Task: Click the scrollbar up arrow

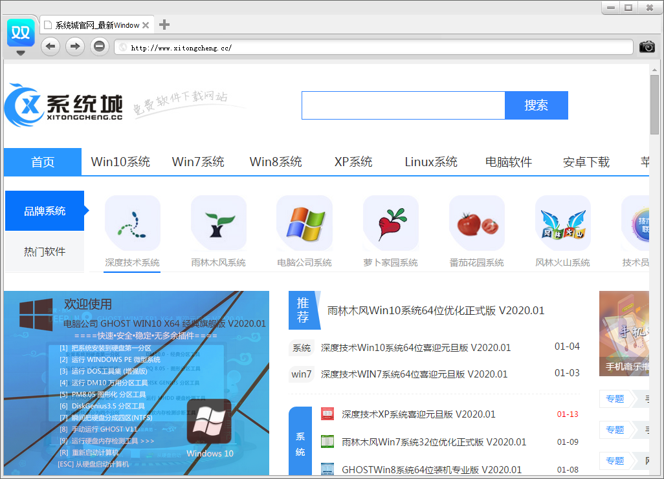Action: [655, 69]
